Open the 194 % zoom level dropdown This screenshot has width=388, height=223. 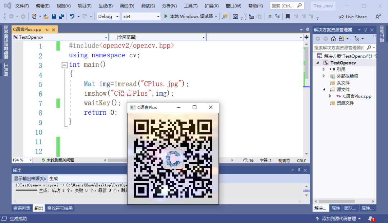[x=22, y=160]
